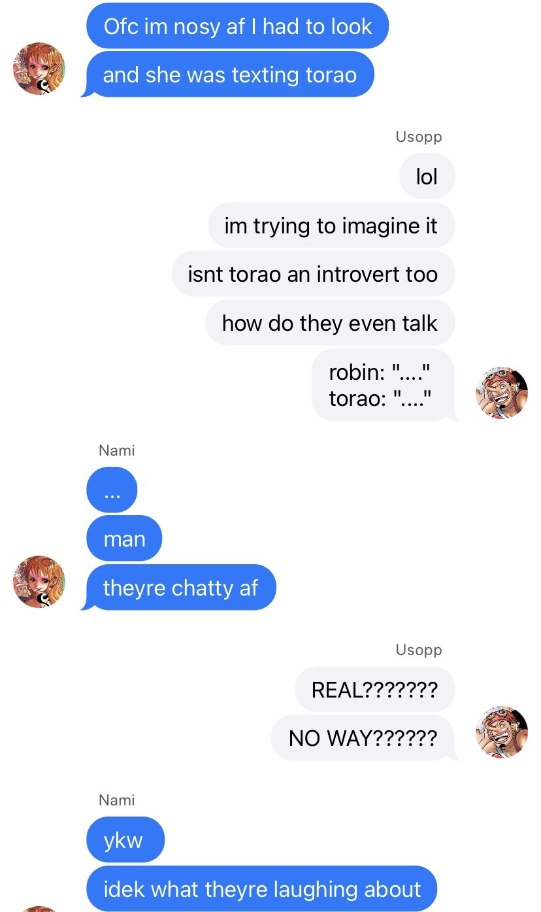Tap the Nami sender name above 'ykw'

117,800
